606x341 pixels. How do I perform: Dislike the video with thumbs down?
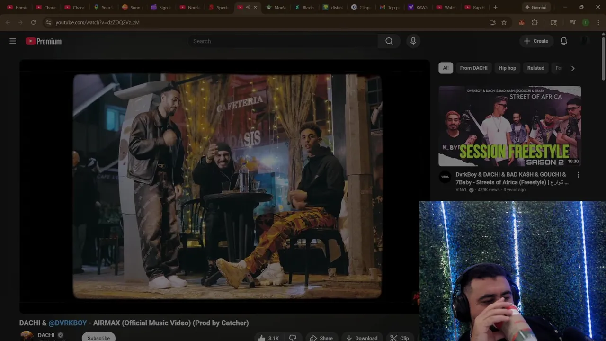pyautogui.click(x=293, y=338)
